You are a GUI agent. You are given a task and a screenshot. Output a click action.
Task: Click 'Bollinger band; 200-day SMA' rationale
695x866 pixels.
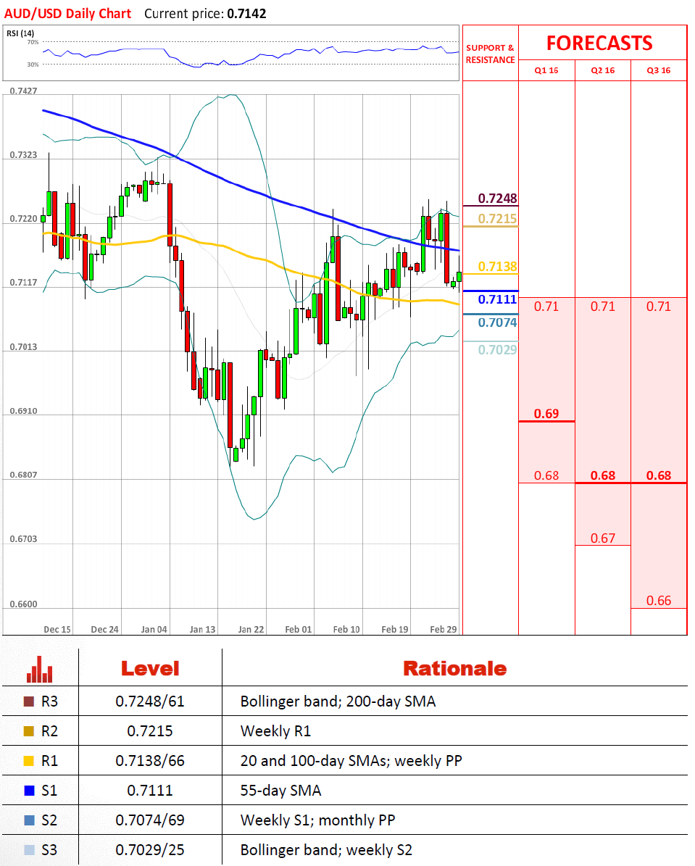coord(338,702)
